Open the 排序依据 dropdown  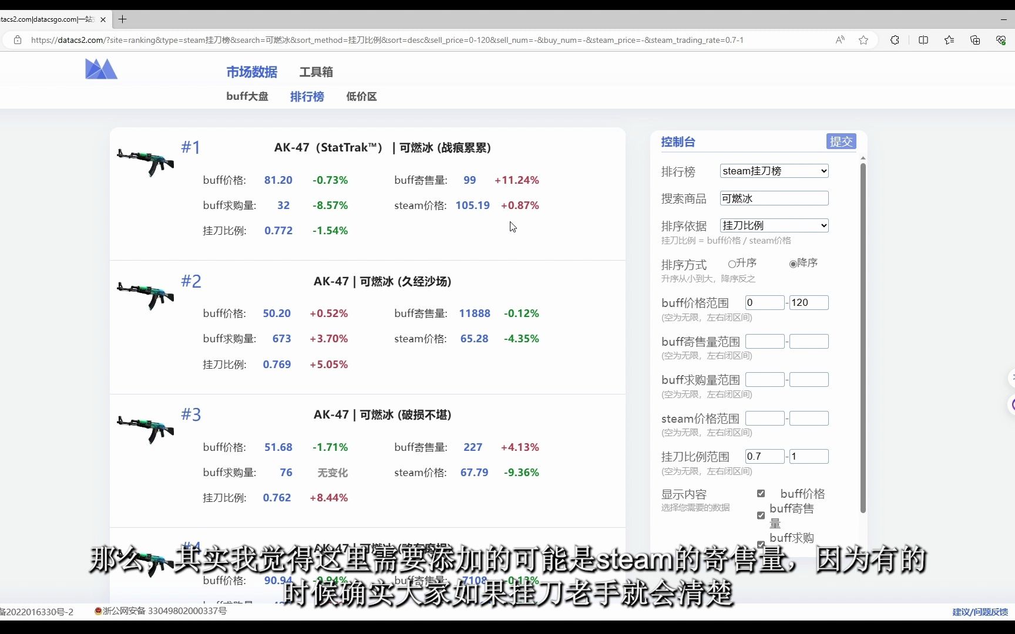pos(774,225)
